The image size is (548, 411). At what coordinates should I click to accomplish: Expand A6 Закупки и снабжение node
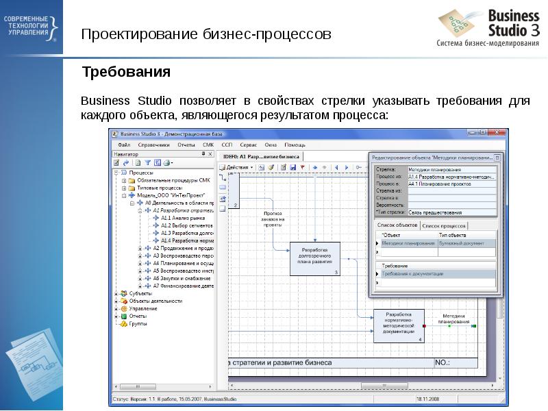[140, 279]
